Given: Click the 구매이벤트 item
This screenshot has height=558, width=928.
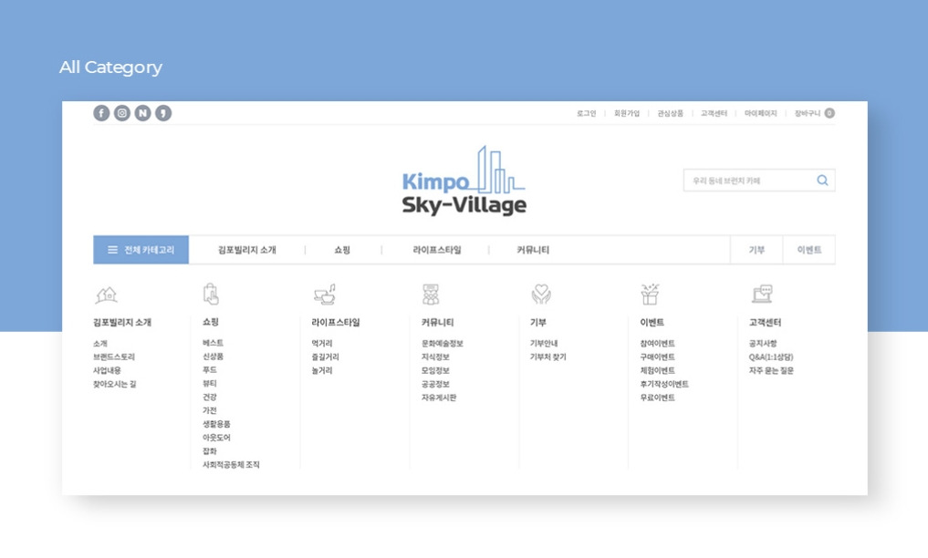Looking at the screenshot, I should tap(658, 357).
